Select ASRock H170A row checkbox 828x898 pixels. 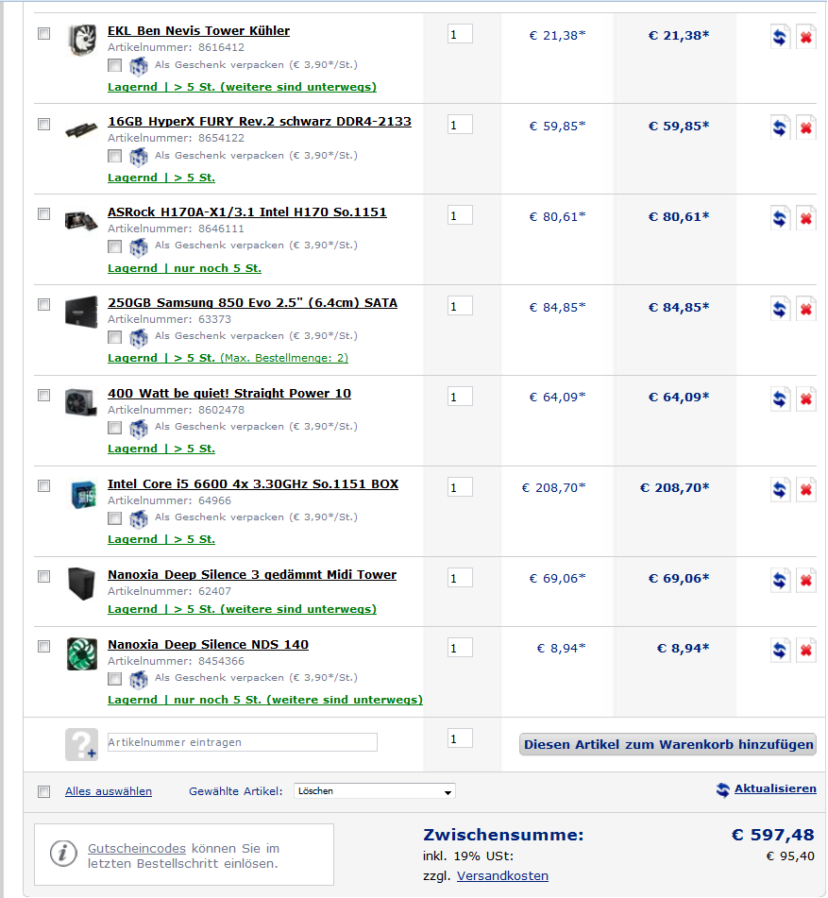(44, 214)
